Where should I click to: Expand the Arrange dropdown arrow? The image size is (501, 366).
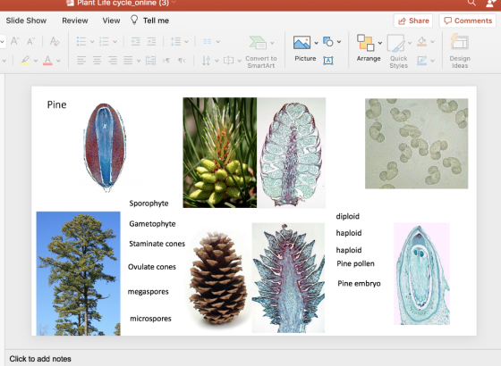click(x=380, y=43)
